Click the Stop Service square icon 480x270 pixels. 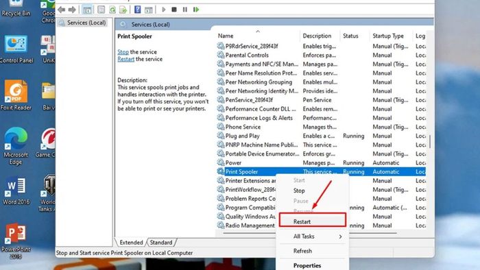[x=174, y=10]
